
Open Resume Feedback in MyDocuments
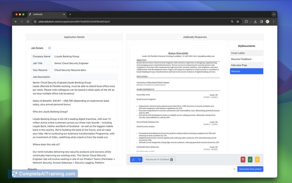[246, 59]
